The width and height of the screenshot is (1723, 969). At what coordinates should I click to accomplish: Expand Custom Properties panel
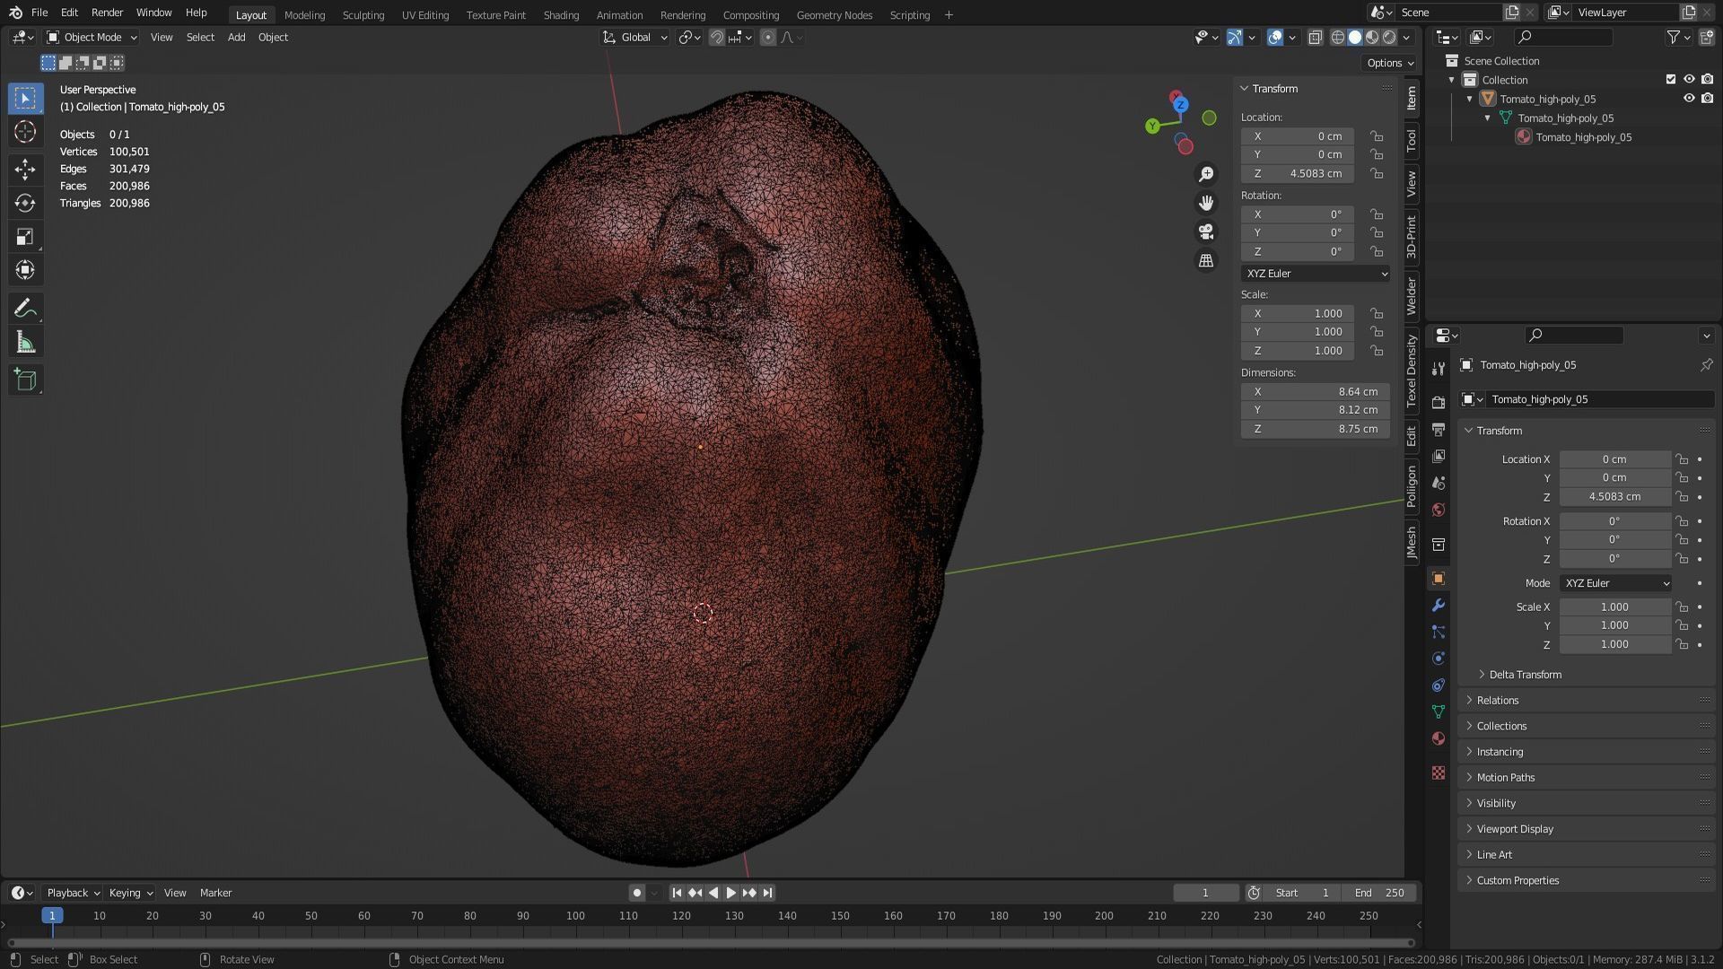(x=1517, y=881)
